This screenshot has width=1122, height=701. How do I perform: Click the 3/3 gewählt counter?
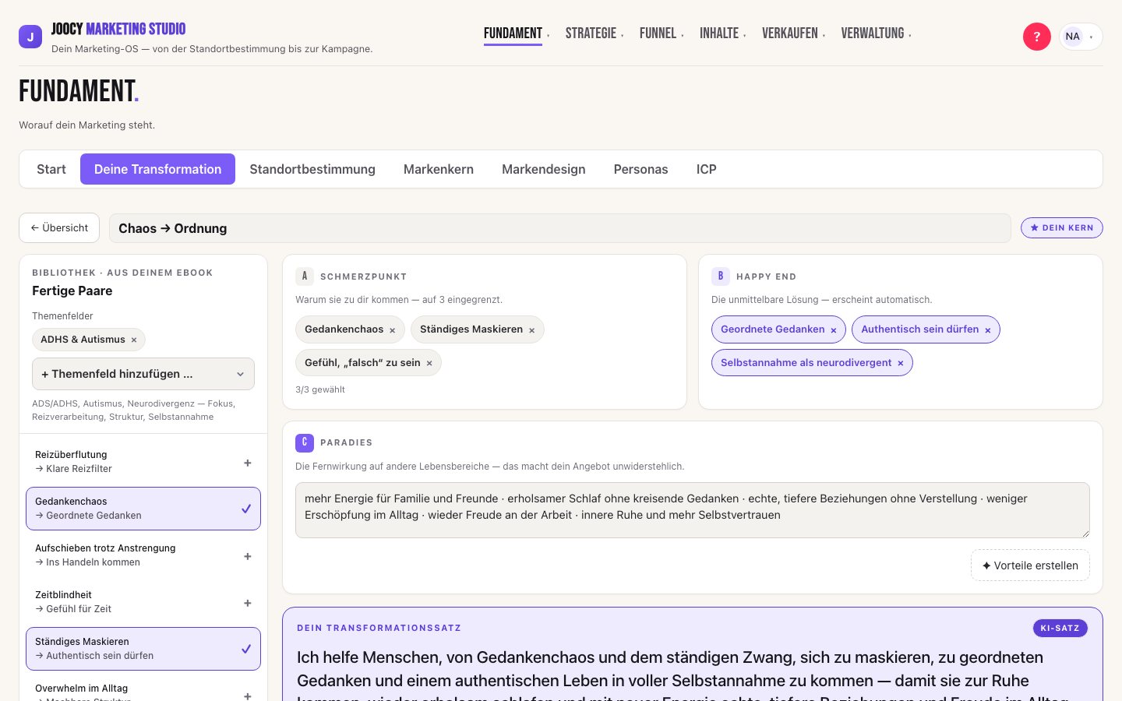[x=320, y=389]
